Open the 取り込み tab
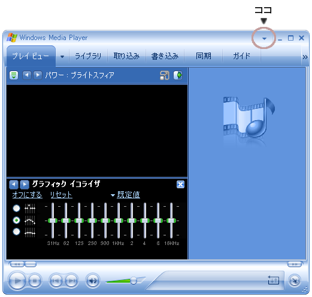 (x=126, y=56)
